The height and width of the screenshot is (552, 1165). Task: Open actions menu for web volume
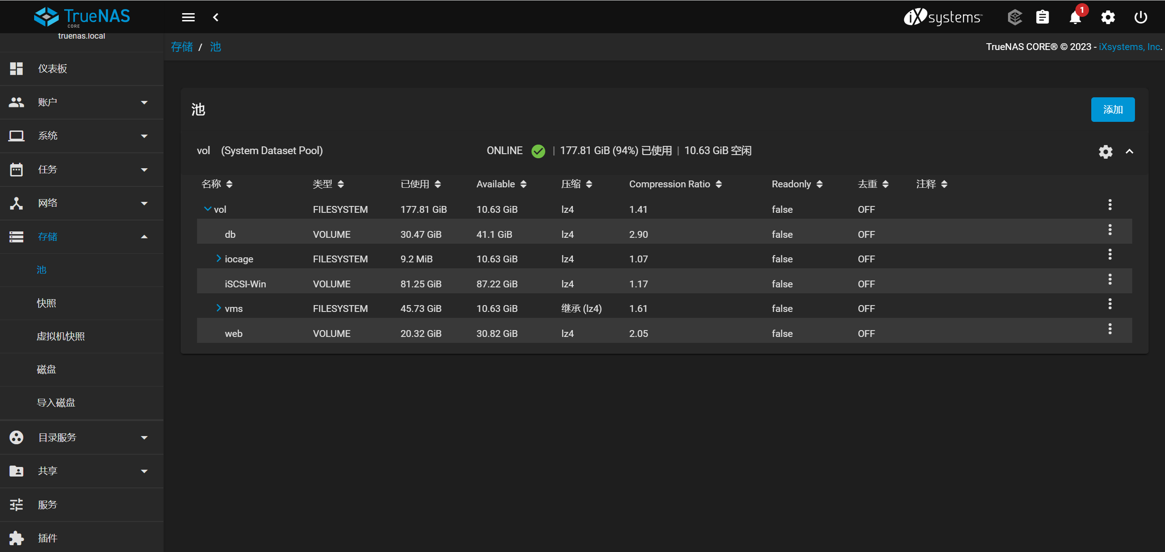point(1109,329)
